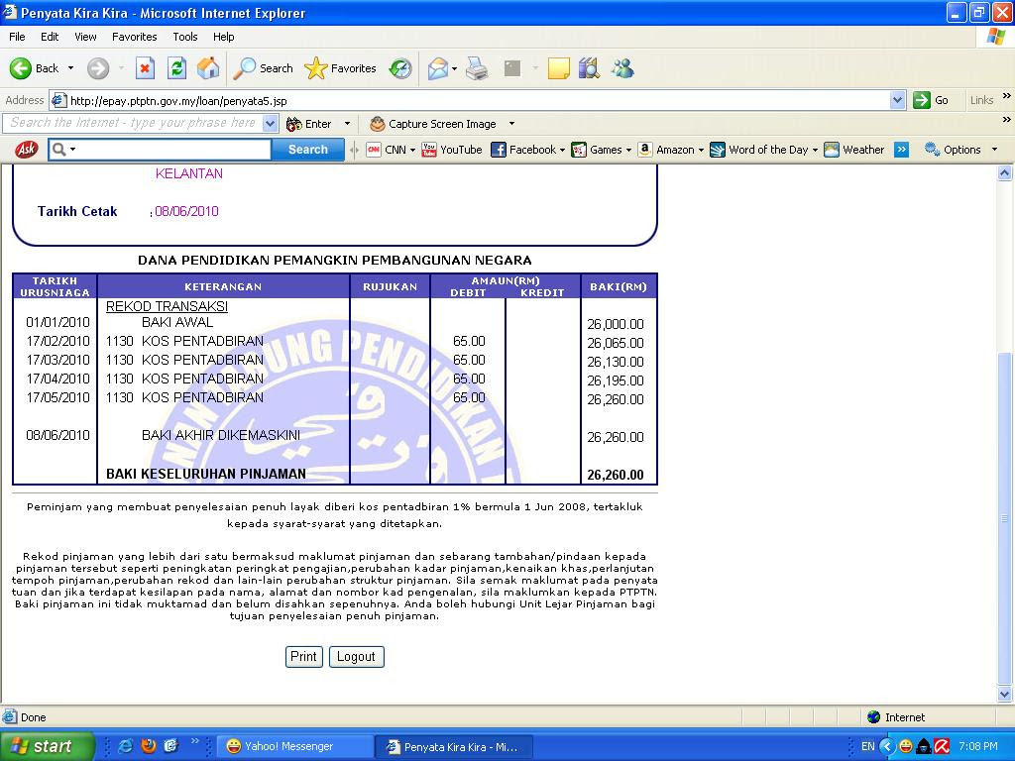The image size is (1015, 761).
Task: Open the Mail envelope icon
Action: pos(438,68)
